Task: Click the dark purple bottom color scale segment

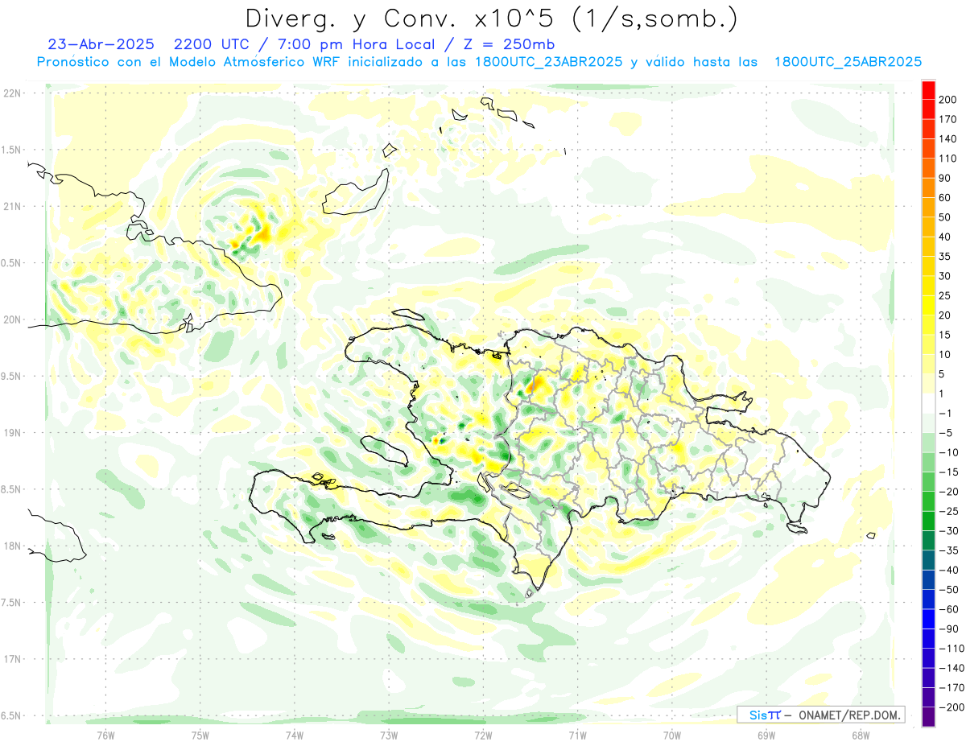Action: [928, 717]
